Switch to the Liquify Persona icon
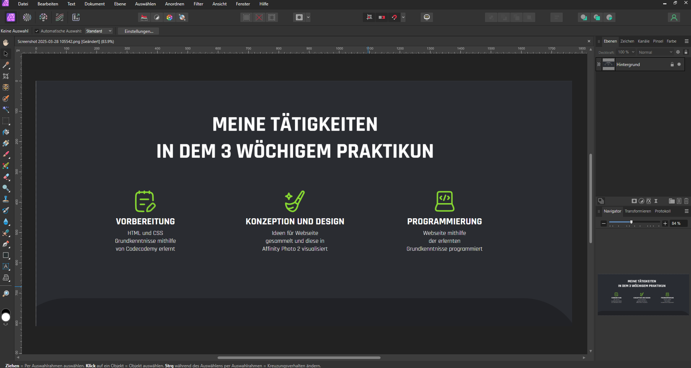Screen dimensions: 691x368 [x=27, y=17]
